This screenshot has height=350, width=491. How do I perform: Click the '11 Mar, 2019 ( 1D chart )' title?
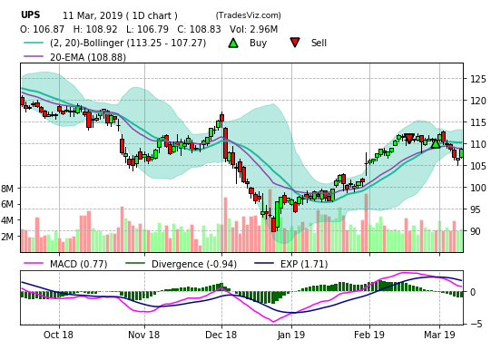[120, 15]
